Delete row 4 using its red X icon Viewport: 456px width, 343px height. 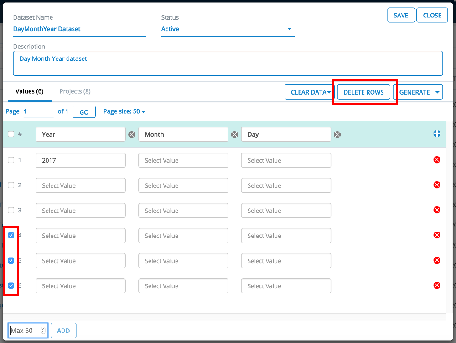point(436,235)
